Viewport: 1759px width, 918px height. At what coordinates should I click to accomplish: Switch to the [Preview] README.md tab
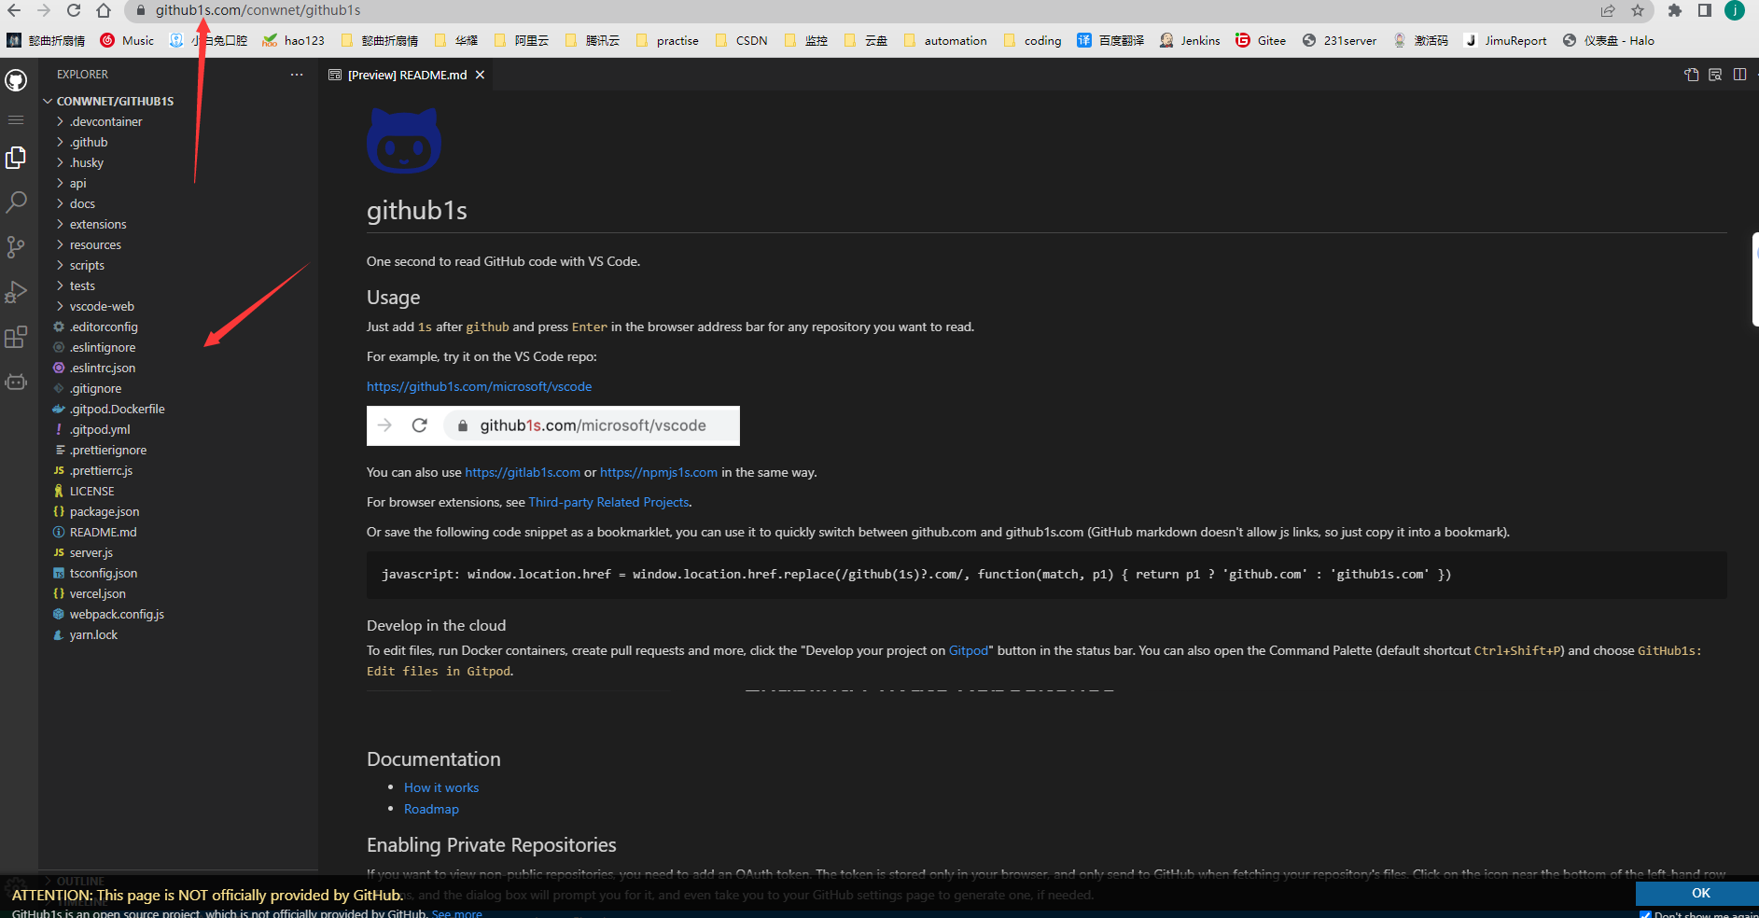click(x=406, y=75)
